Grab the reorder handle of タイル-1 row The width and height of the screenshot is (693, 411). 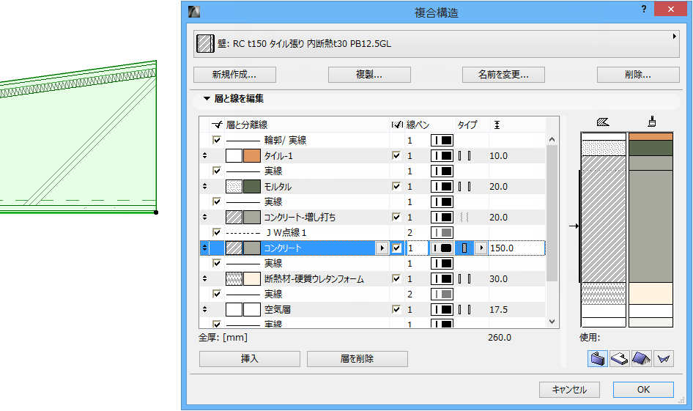tap(204, 155)
